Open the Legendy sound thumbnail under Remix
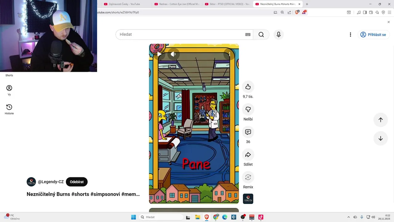Image resolution: width=394 pixels, height=222 pixels. (248, 199)
